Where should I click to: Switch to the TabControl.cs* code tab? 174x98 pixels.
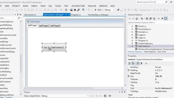(x=30, y=15)
